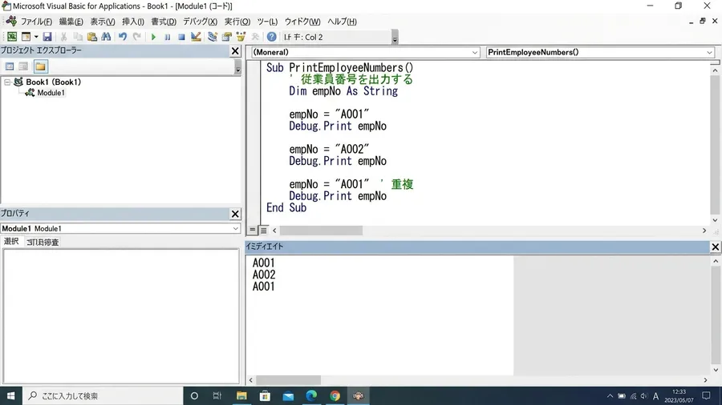The height and width of the screenshot is (405, 722).
Task: Open Microsoft Edge from the taskbar
Action: tap(311, 396)
